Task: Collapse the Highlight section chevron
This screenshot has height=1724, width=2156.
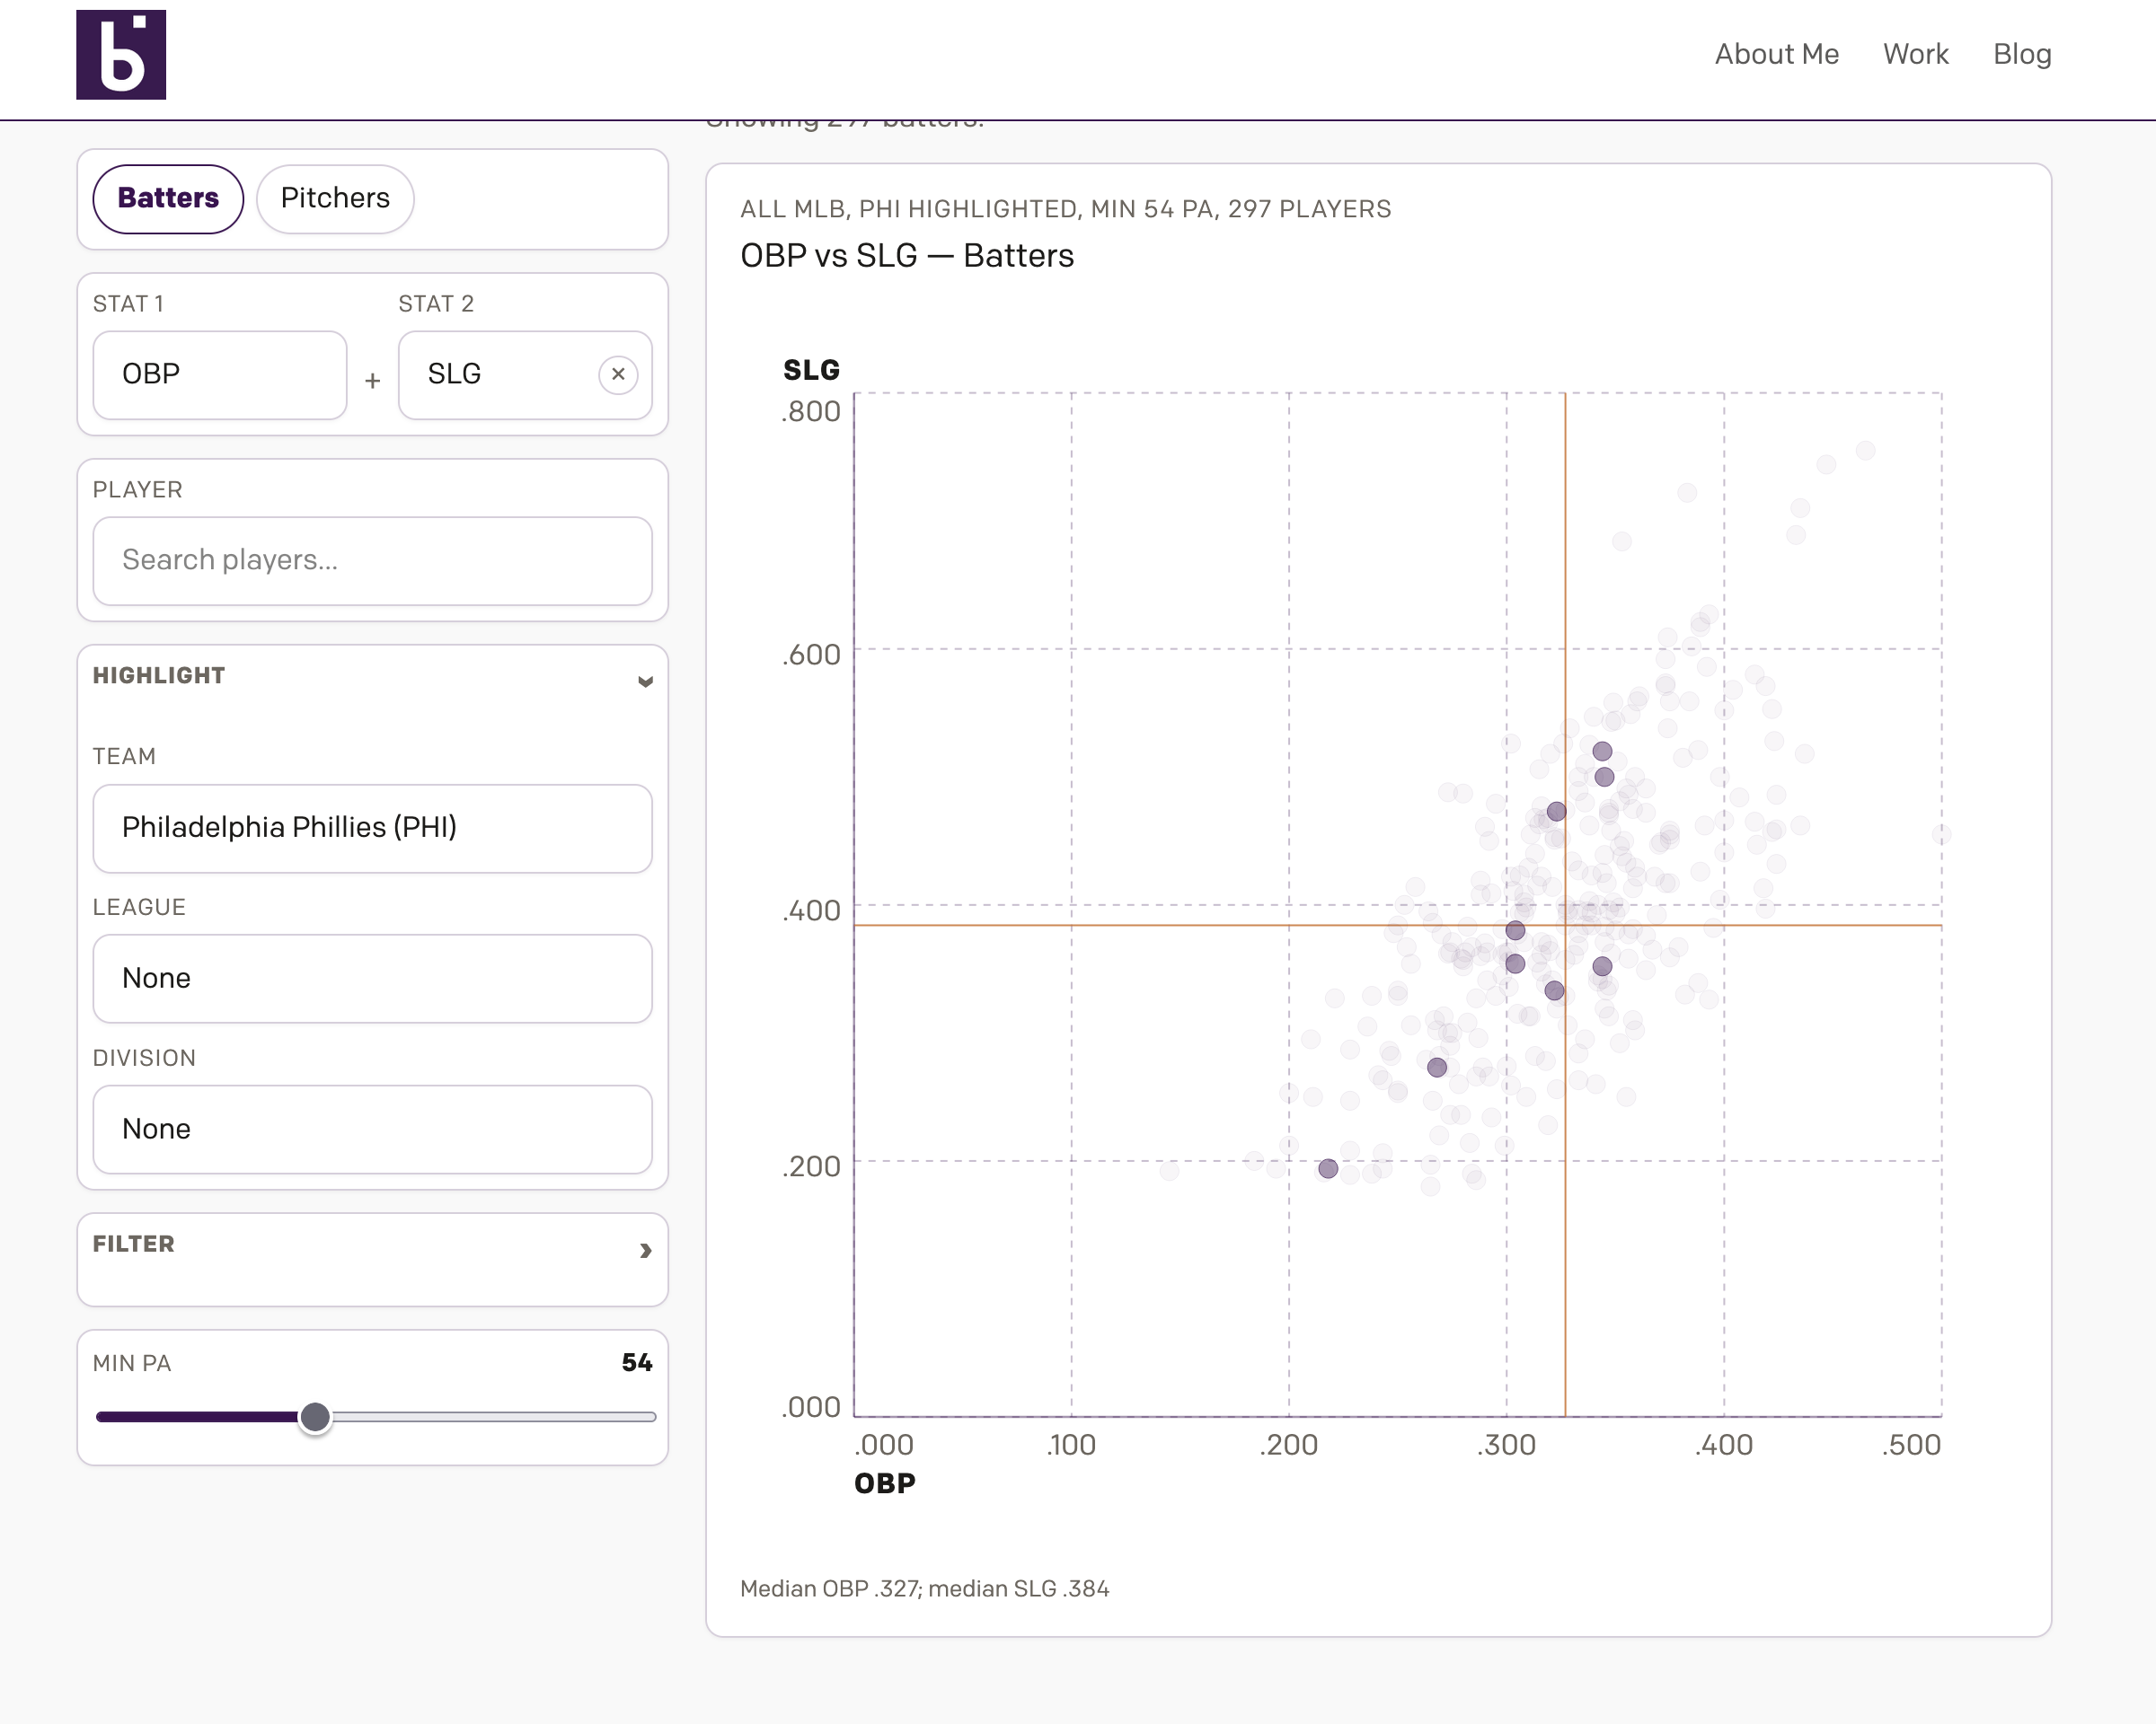Action: pyautogui.click(x=645, y=682)
